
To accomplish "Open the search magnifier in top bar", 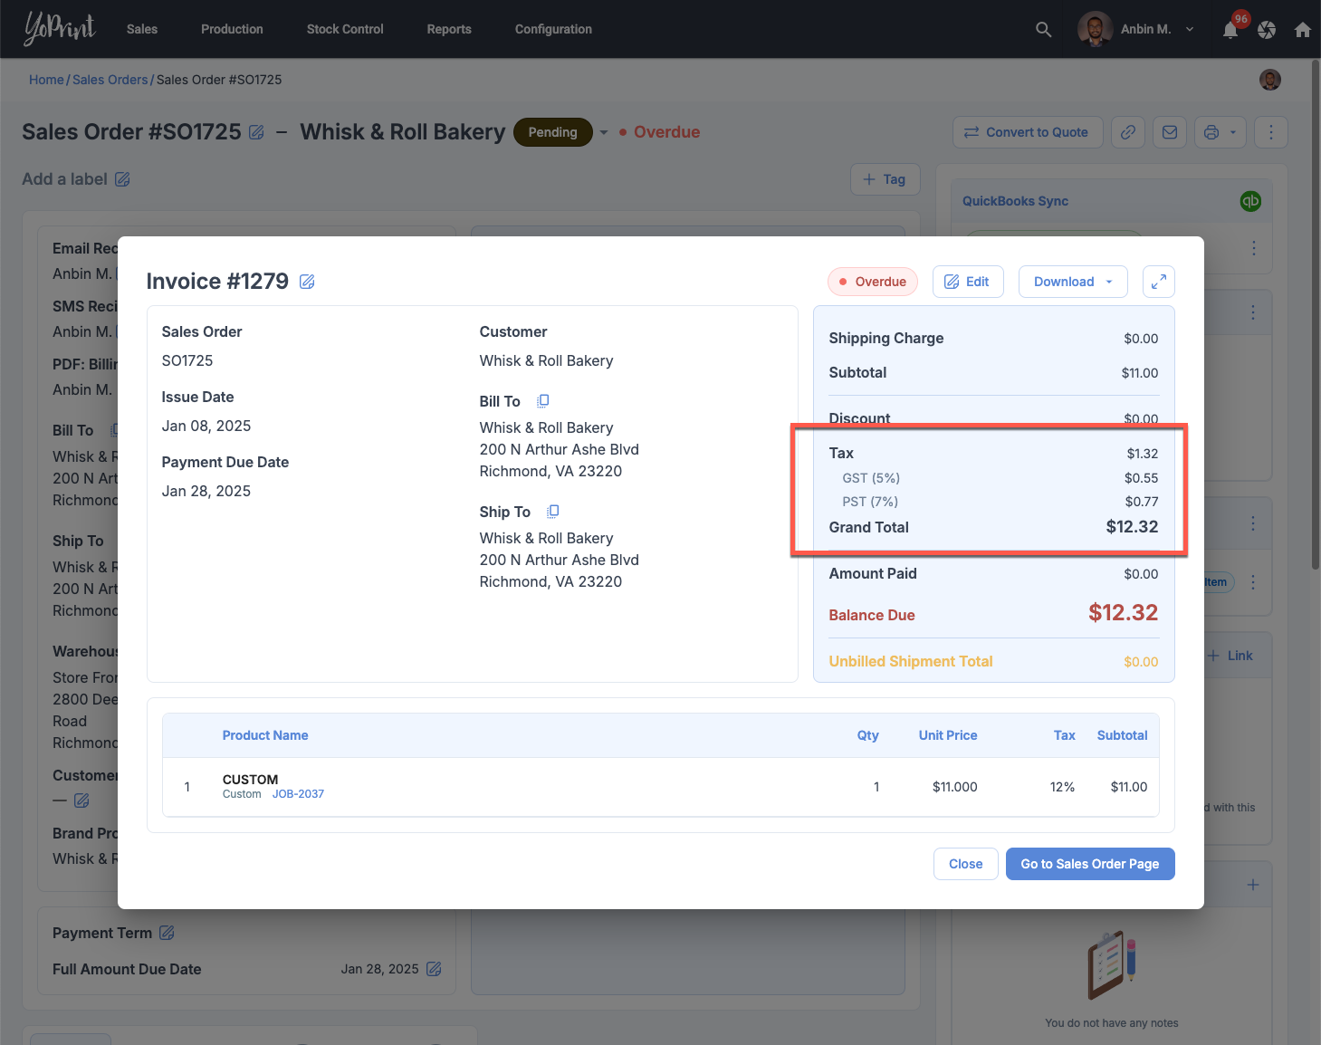I will click(x=1043, y=29).
